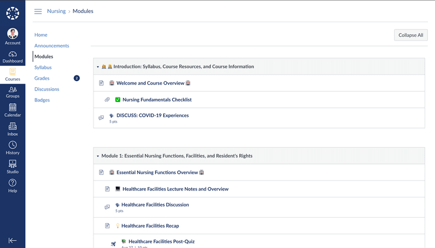This screenshot has height=248, width=435.
Task: Click the Grades notification badge showing 2
Action: click(x=77, y=78)
